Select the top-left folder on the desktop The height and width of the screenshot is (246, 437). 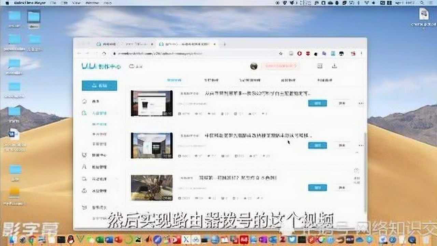click(x=14, y=16)
